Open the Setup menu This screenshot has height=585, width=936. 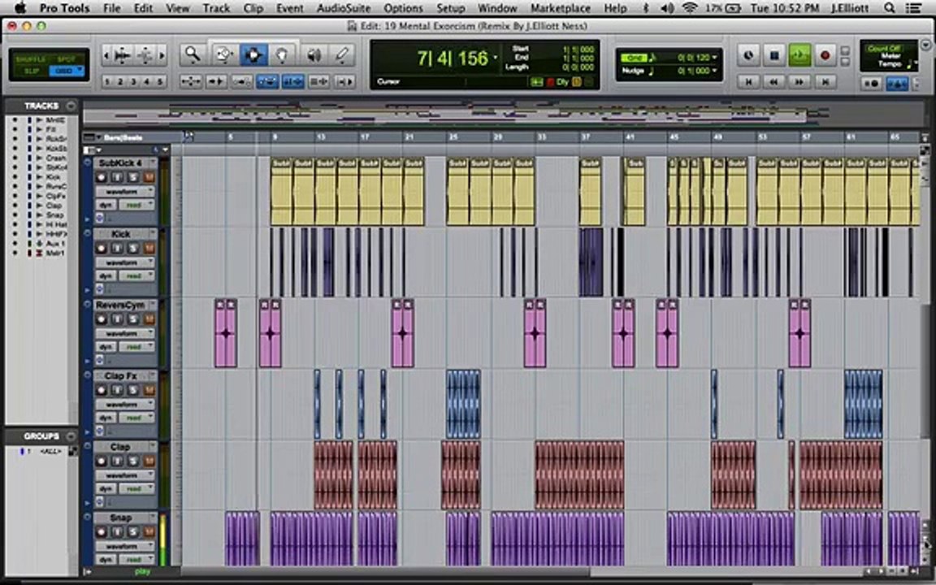click(451, 8)
